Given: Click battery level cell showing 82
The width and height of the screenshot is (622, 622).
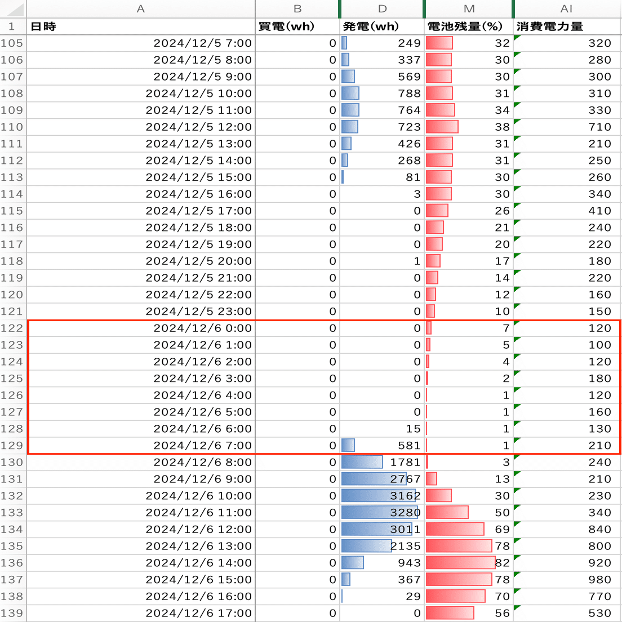Looking at the screenshot, I should tap(469, 563).
